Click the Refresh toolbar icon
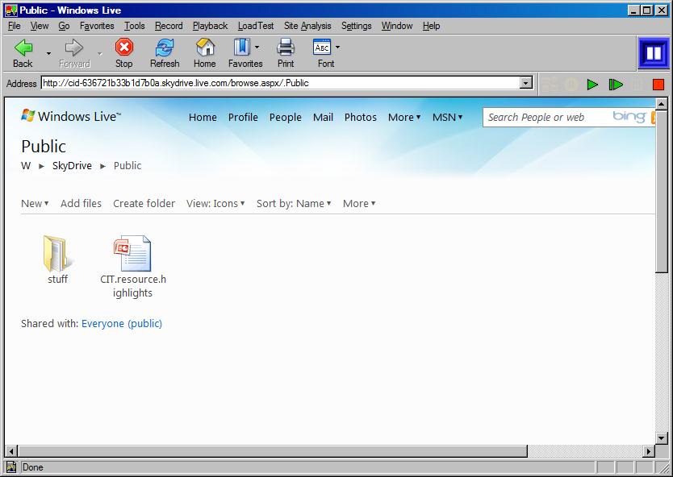 coord(165,48)
